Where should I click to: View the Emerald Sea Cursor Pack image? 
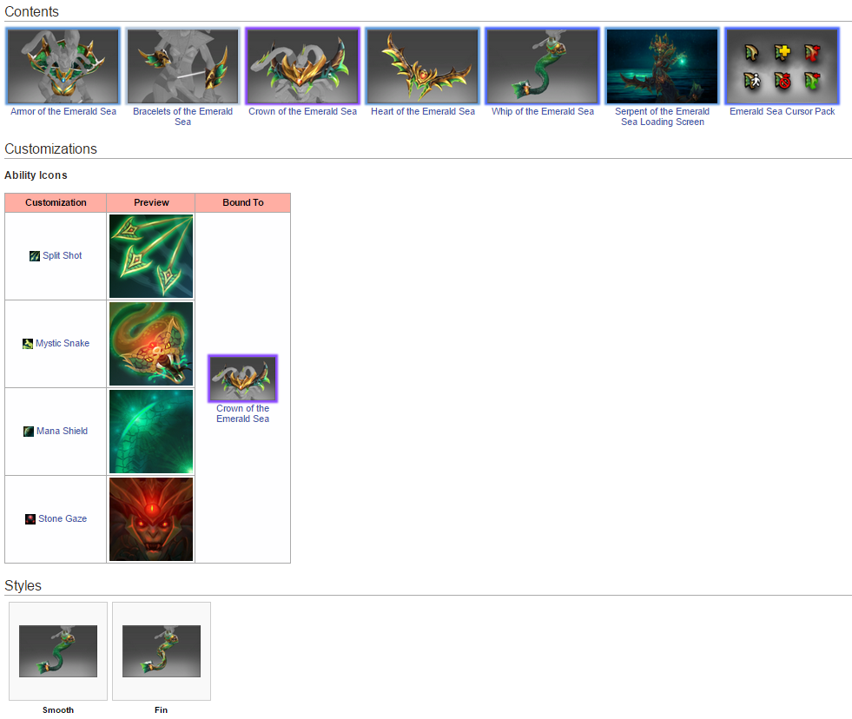coord(782,66)
